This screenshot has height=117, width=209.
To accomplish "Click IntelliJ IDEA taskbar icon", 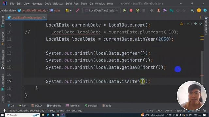I will coord(63,115).
